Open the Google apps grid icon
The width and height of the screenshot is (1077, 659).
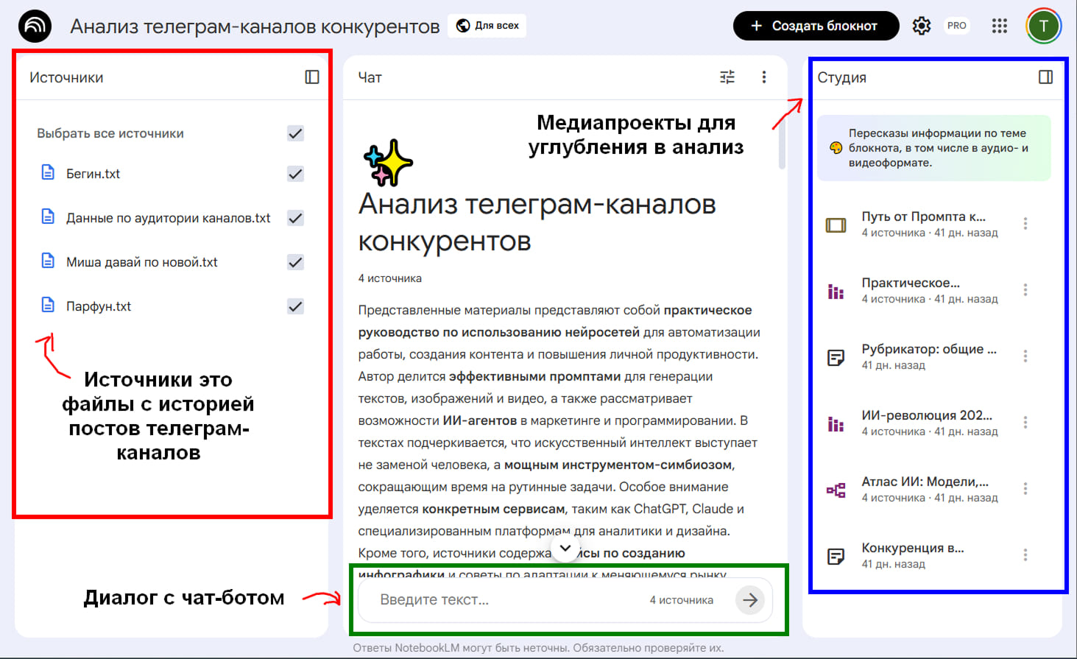click(999, 25)
